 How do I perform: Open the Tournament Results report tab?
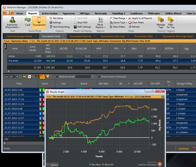(x=80, y=36)
